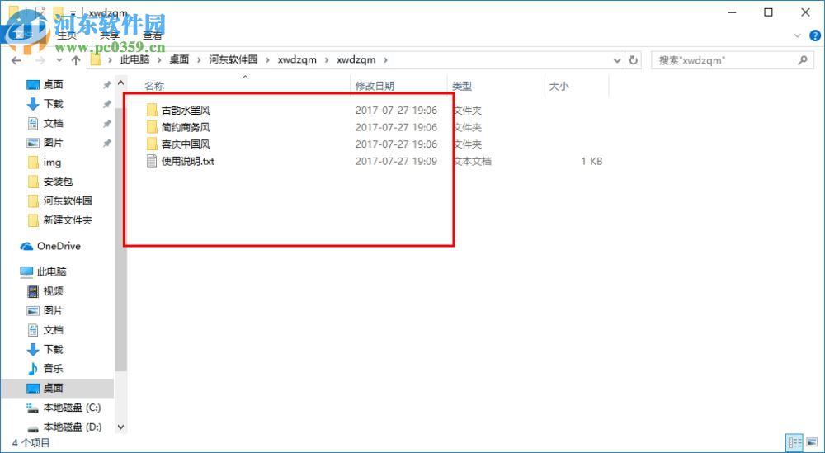This screenshot has width=825, height=453.
Task: Open 文档 under This PC
Action: 53,330
